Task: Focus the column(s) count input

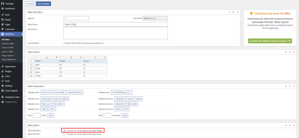Action: pos(107,115)
